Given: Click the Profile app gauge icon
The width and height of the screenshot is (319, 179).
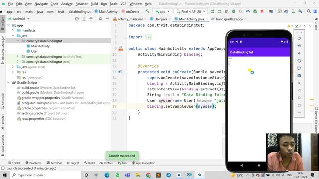Looking at the screenshot, I should pyautogui.click(x=248, y=11).
